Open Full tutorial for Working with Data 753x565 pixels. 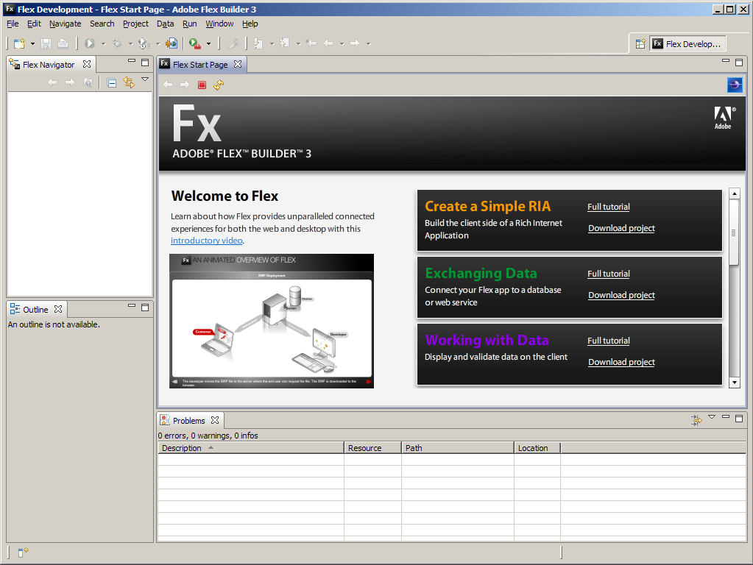point(609,341)
